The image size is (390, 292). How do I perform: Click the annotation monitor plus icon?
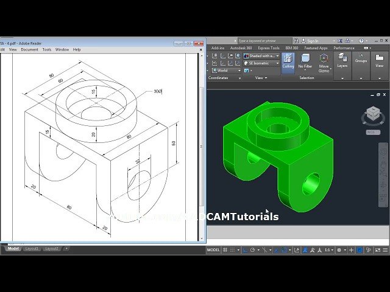[x=351, y=250]
